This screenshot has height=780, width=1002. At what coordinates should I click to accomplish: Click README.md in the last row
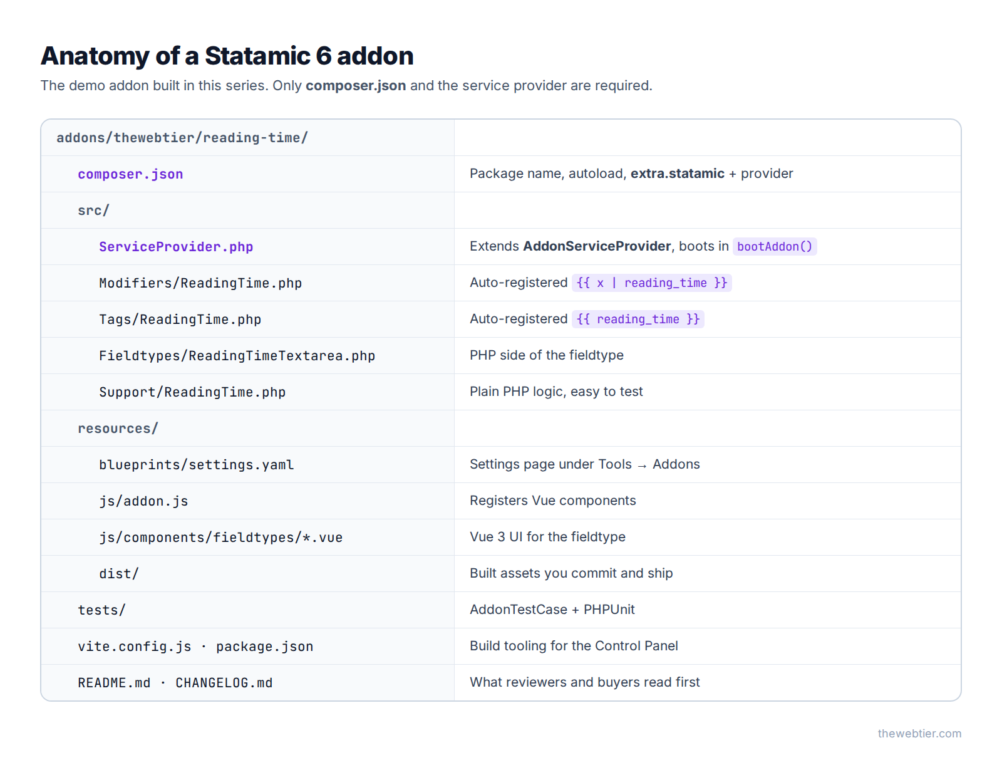pyautogui.click(x=114, y=683)
